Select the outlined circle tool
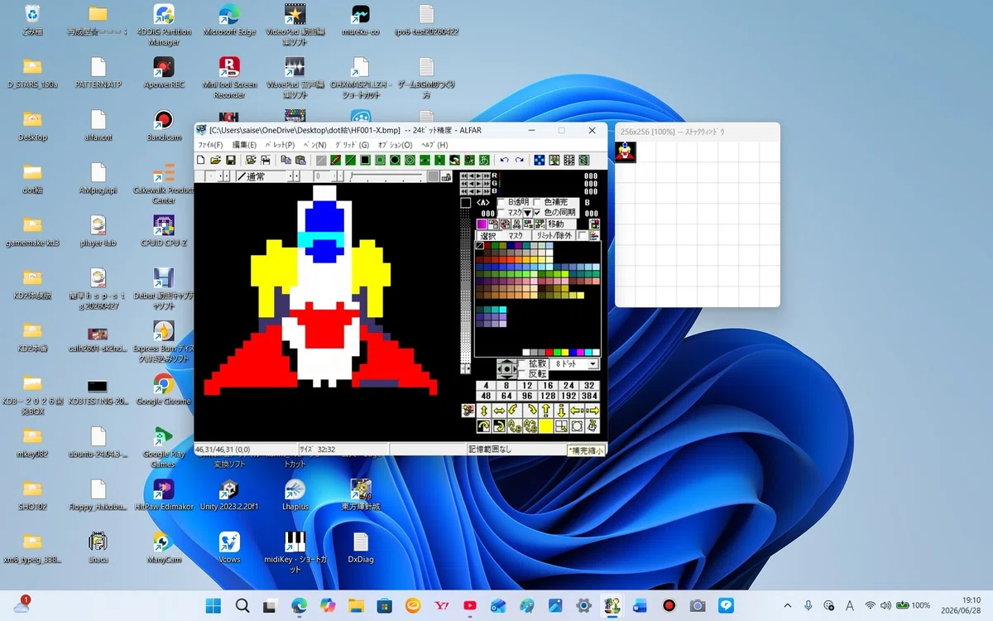 tap(410, 160)
